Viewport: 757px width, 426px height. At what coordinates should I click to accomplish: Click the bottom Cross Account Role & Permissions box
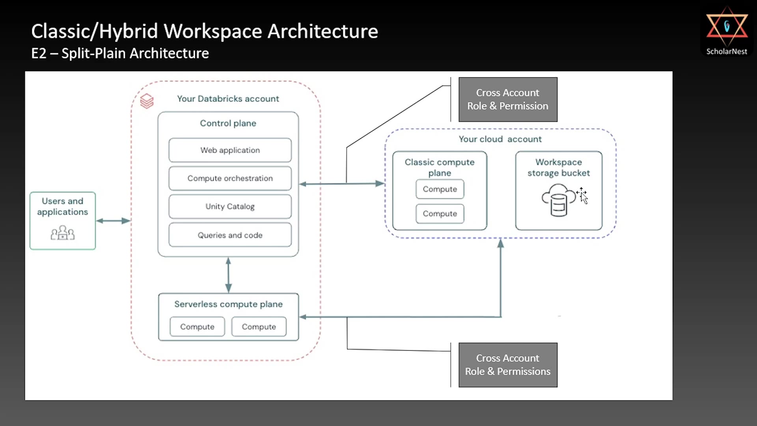(x=508, y=365)
